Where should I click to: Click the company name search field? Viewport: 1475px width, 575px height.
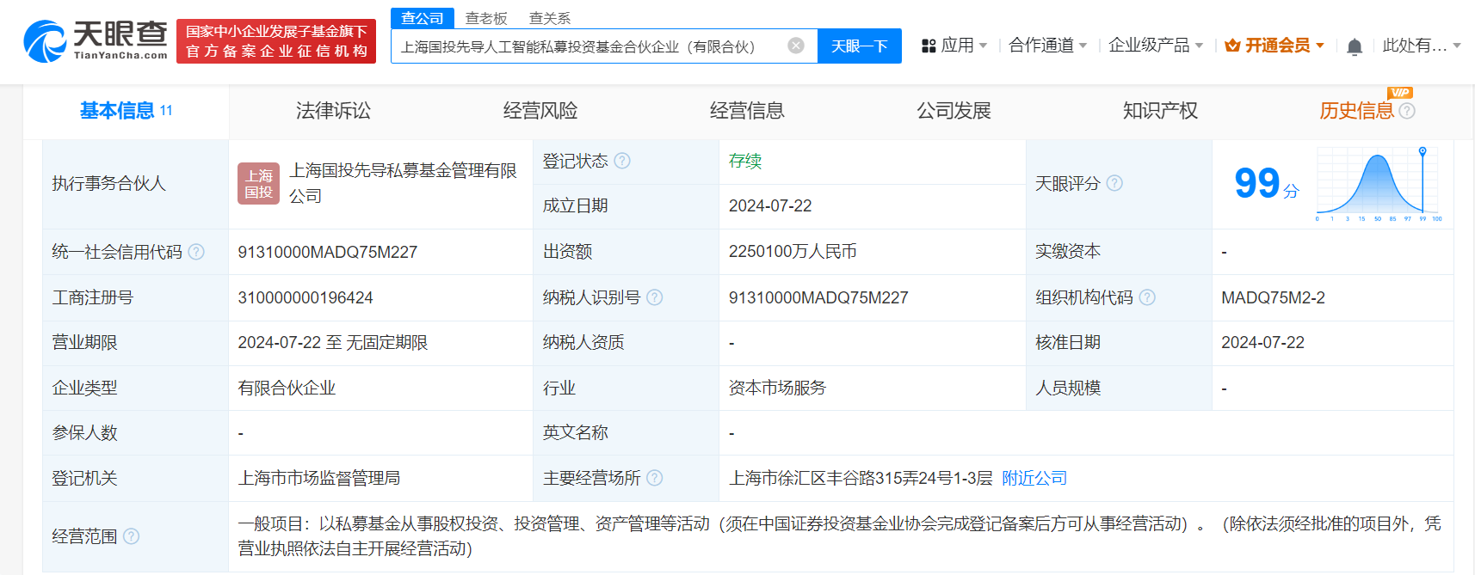point(585,46)
